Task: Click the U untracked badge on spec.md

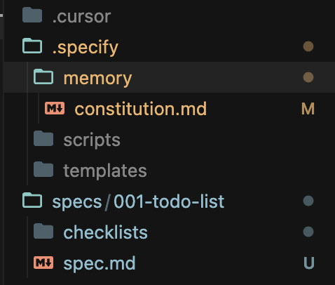Action: [x=308, y=263]
